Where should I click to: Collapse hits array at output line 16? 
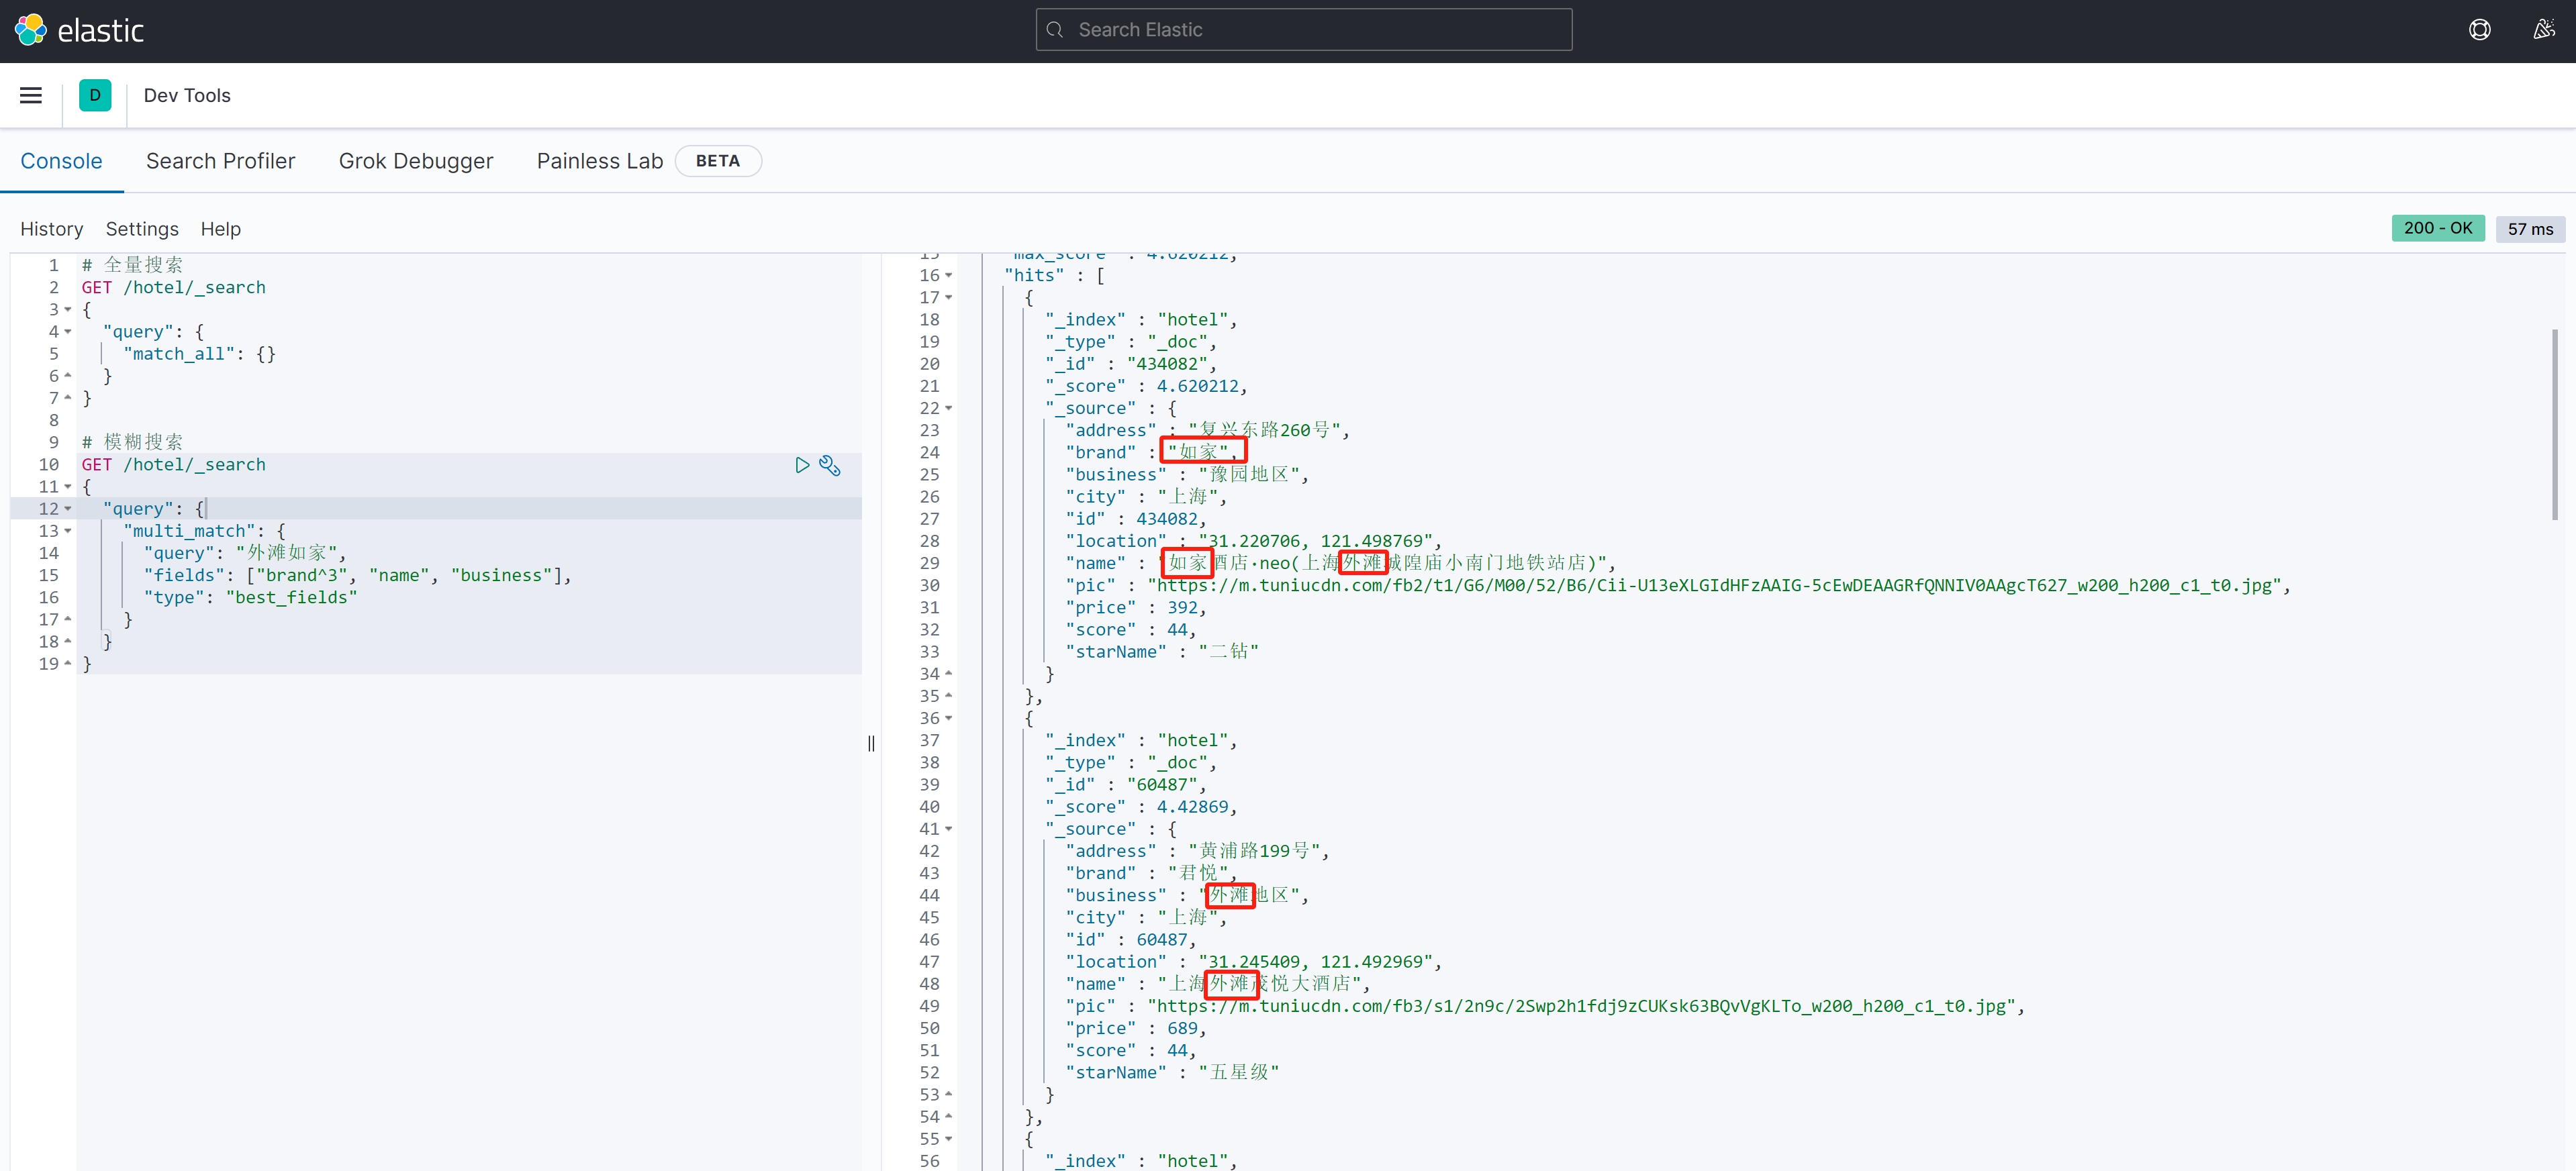(x=949, y=276)
